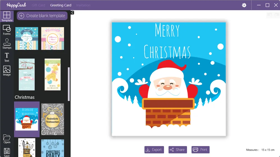Screen dimensions: 280x157
Task: Share the card
Action: pos(178,150)
